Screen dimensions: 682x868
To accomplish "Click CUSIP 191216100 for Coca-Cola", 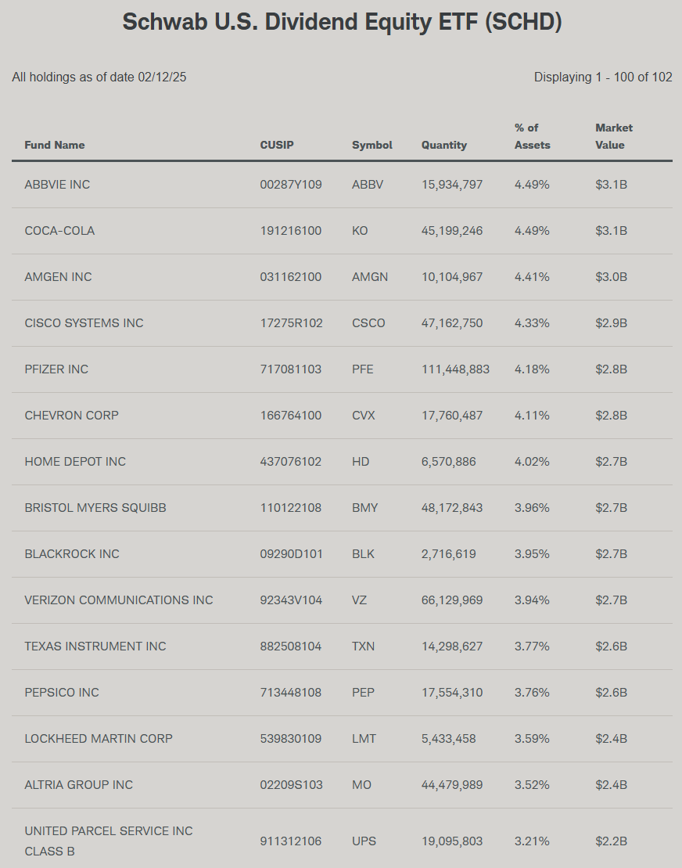I will click(290, 231).
